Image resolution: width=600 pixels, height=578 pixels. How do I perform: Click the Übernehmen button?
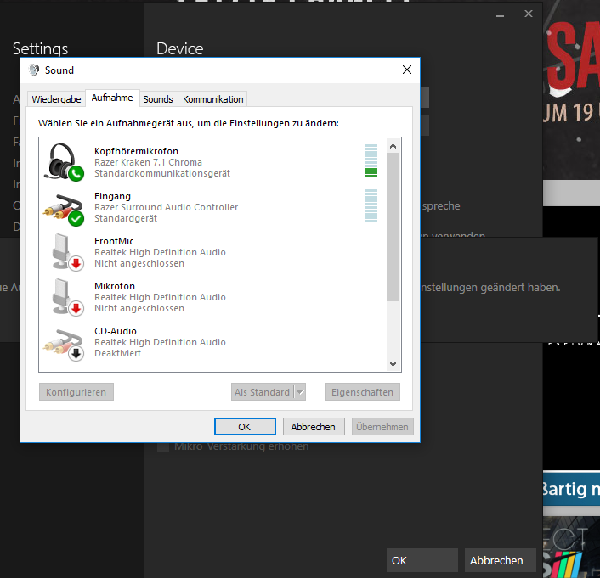tap(382, 427)
